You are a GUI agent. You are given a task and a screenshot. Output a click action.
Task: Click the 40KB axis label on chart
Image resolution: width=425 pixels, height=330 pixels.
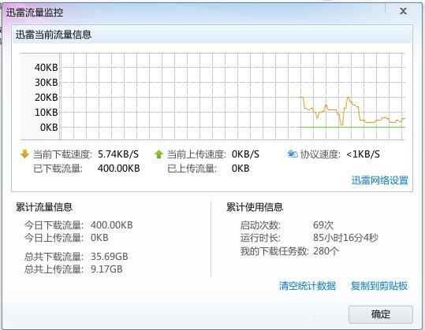point(46,68)
